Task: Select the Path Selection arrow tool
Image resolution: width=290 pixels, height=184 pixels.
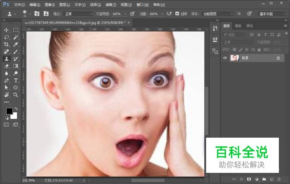Action: pos(7,88)
